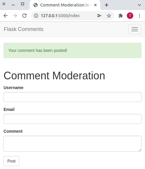Image resolution: width=145 pixels, height=169 pixels.
Task: Close the Comment Moderation tab
Action: [x=95, y=5]
